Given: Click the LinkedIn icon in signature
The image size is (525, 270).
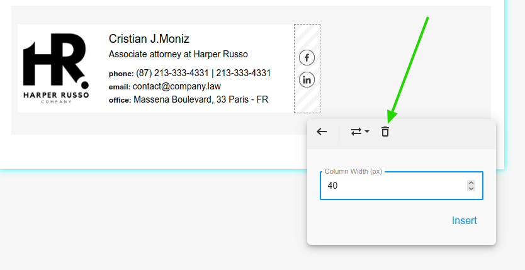Looking at the screenshot, I should click(307, 80).
